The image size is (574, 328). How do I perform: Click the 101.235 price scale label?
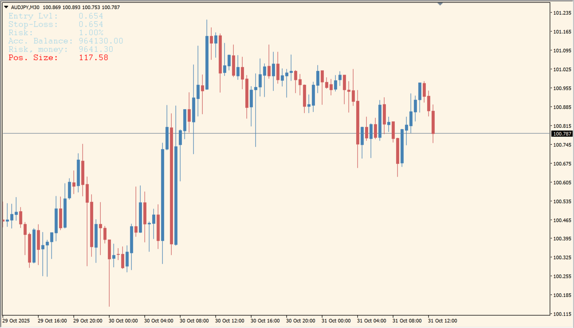[x=562, y=13]
